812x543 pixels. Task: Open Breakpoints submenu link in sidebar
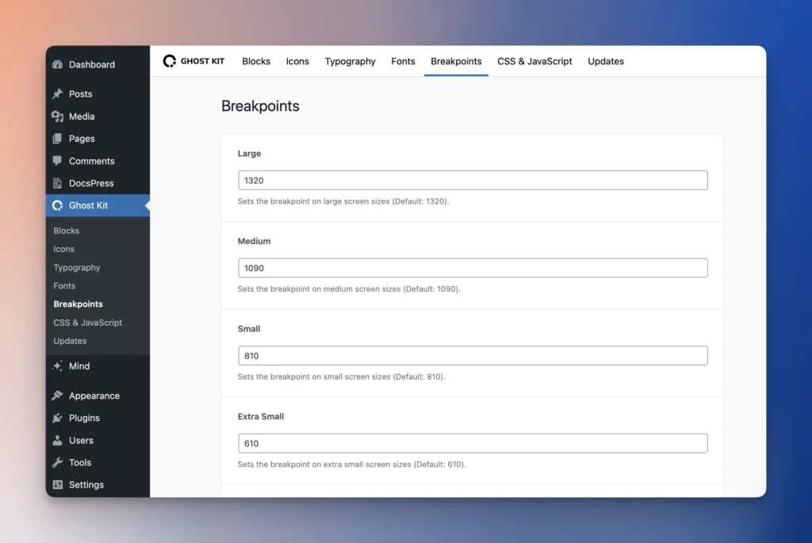point(79,304)
